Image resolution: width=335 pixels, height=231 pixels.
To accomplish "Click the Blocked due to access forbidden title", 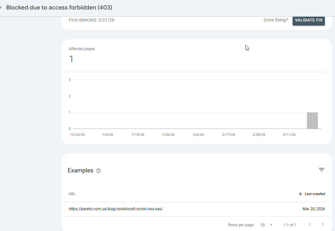I will [59, 8].
